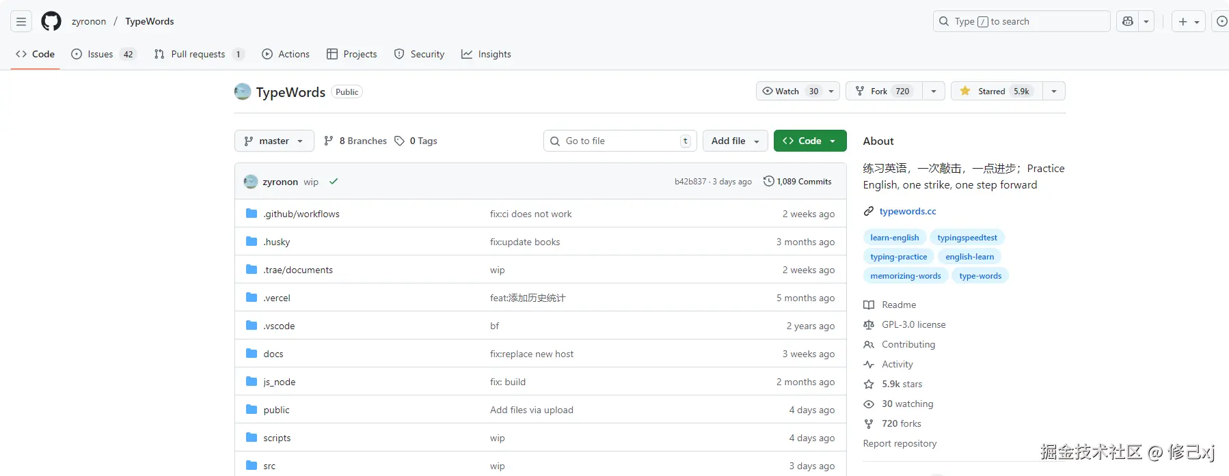
Task: Switch to the Projects tab
Action: [x=352, y=54]
